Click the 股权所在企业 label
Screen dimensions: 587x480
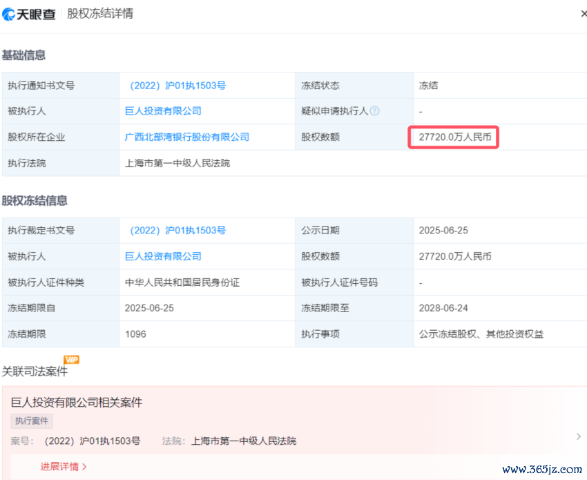[x=37, y=137]
